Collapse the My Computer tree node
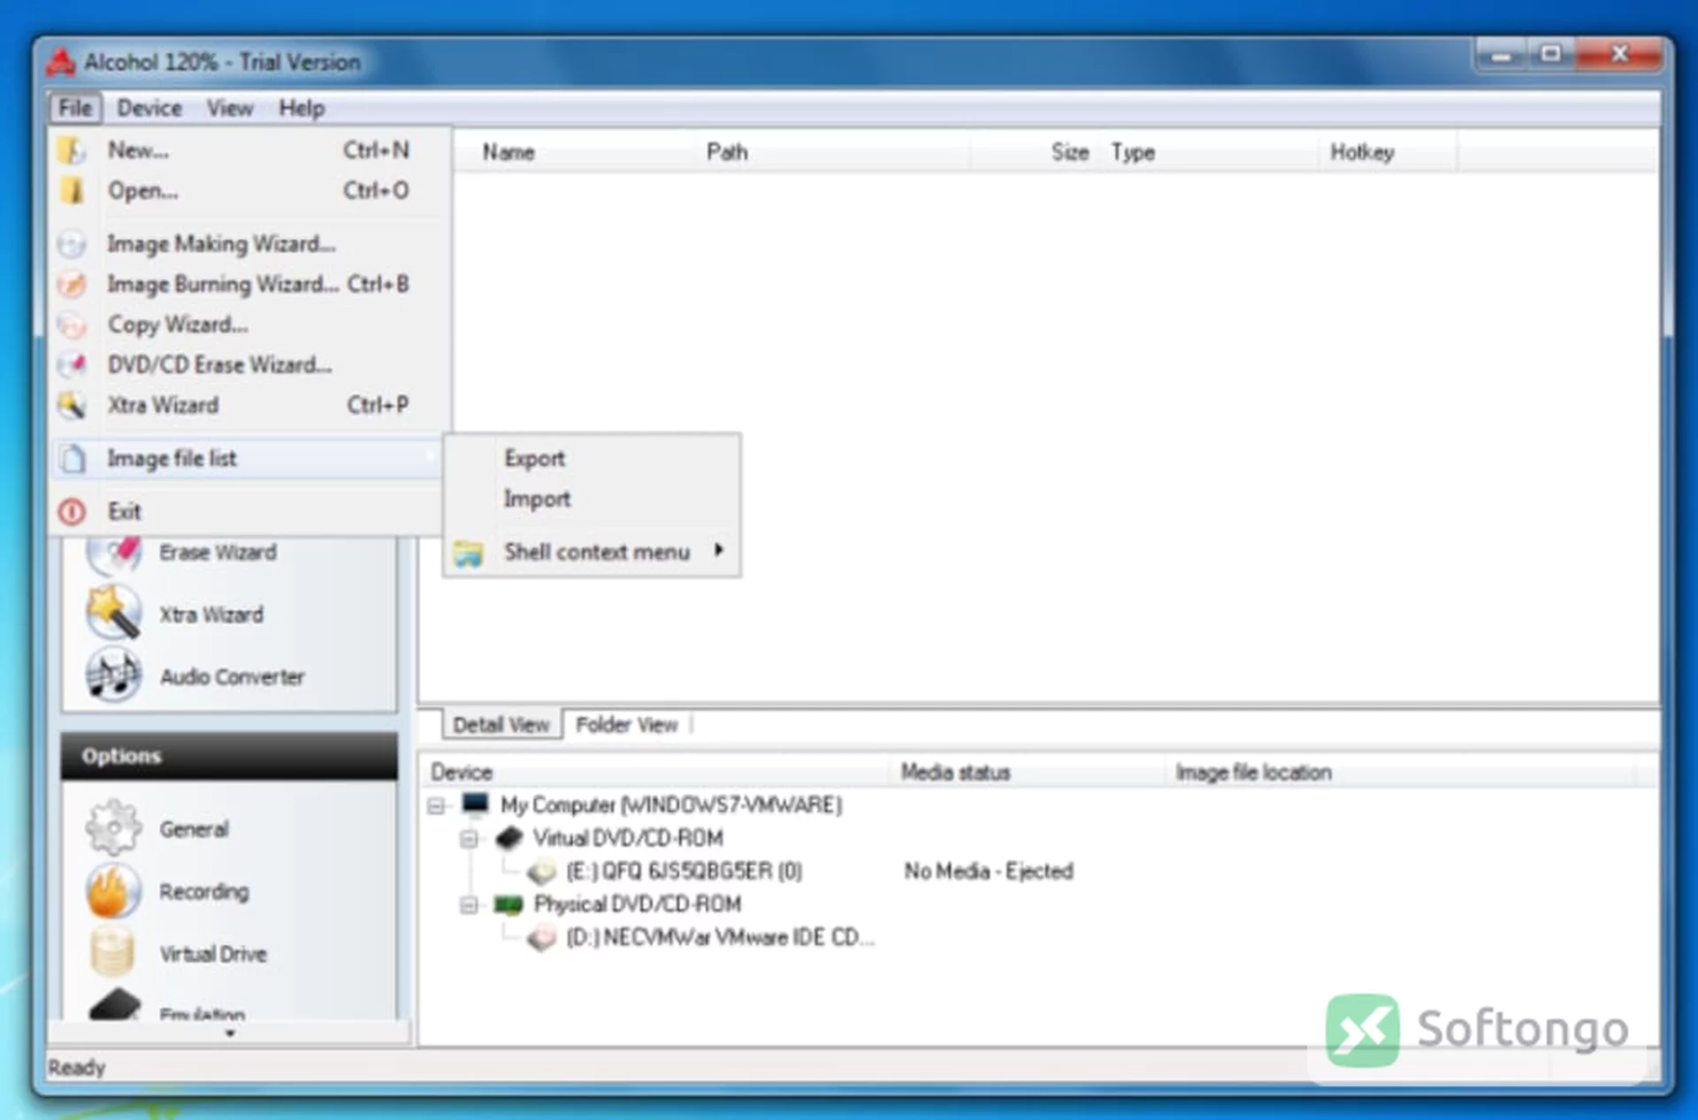Viewport: 1698px width, 1120px height. (x=436, y=805)
